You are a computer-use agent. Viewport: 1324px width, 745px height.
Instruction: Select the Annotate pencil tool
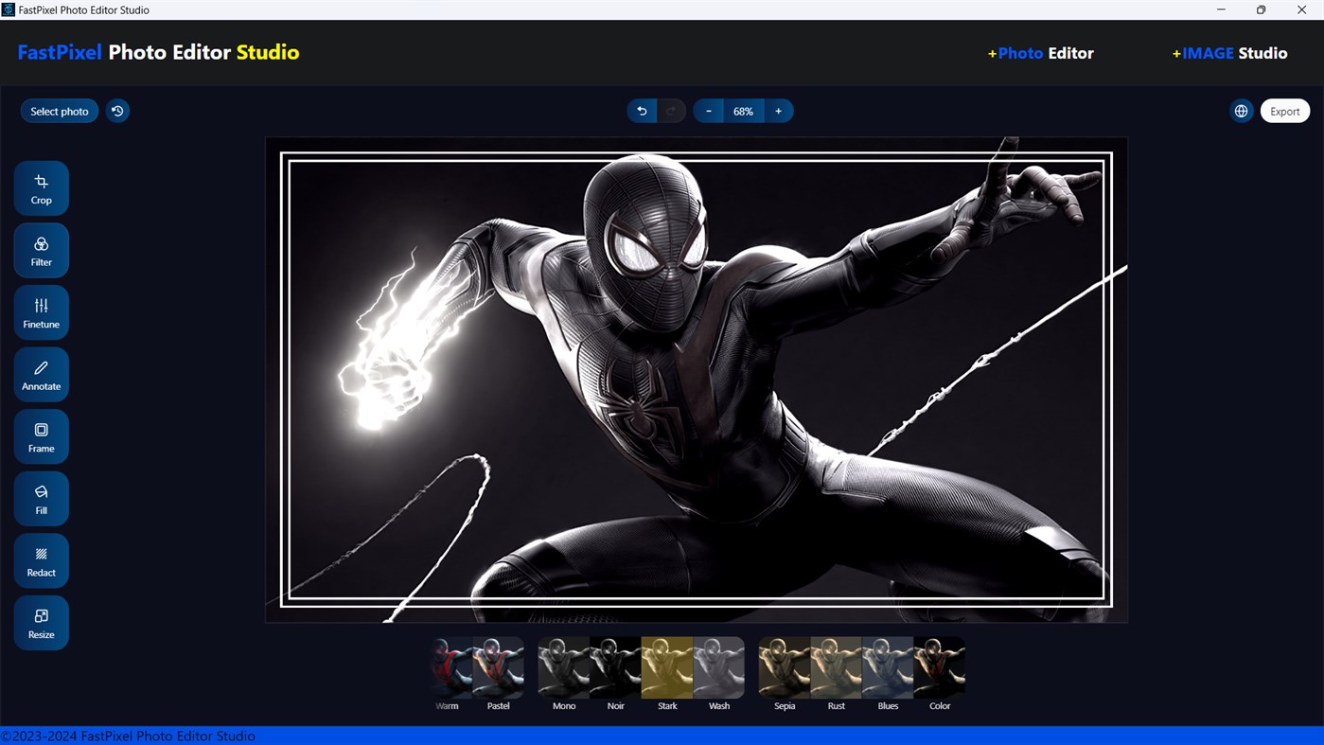click(41, 375)
